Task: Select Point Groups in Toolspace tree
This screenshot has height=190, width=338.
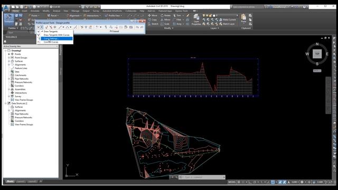Action: coord(21,58)
